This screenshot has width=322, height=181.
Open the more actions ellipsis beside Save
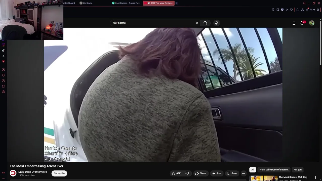(244, 173)
